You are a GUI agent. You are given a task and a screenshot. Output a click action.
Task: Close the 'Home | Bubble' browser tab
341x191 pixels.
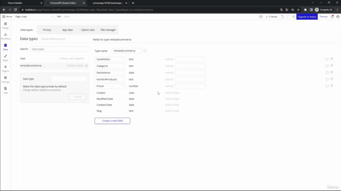click(42, 3)
